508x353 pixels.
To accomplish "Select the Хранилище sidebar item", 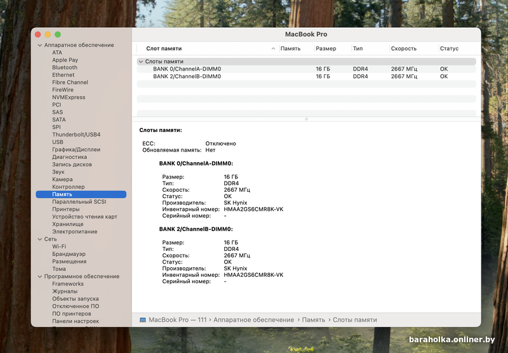I will point(68,224).
